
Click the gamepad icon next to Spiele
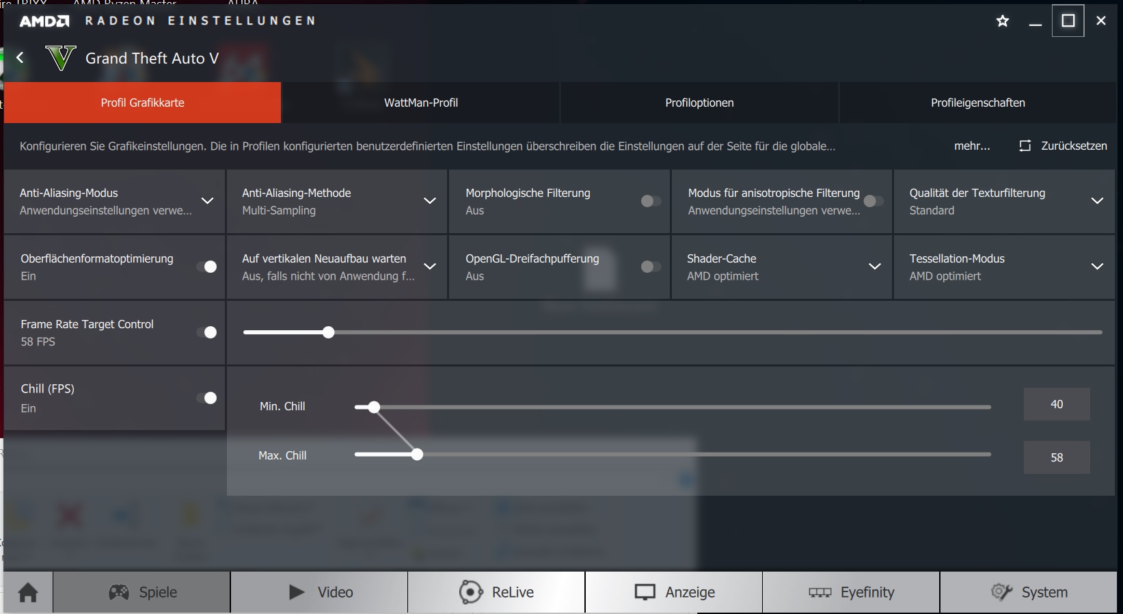[119, 592]
